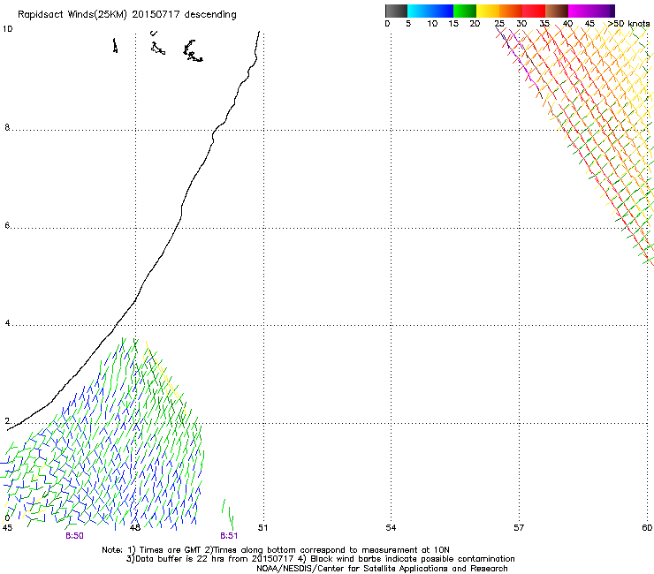Click the 'Data buffer is 22 hrs' note
The image size is (654, 574).
(x=181, y=559)
